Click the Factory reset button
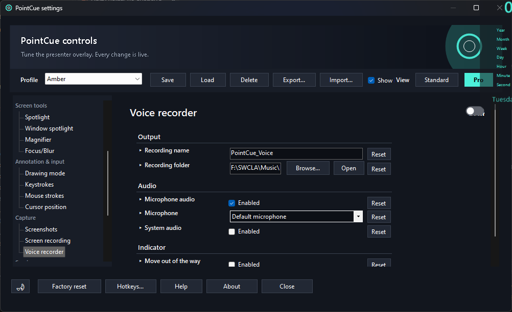512x312 pixels. 69,287
